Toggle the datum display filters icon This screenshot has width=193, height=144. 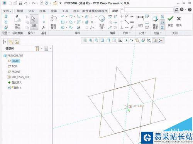point(137,41)
